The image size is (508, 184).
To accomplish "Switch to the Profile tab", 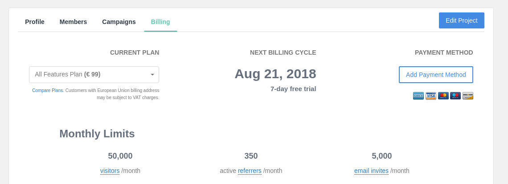I will [x=35, y=22].
